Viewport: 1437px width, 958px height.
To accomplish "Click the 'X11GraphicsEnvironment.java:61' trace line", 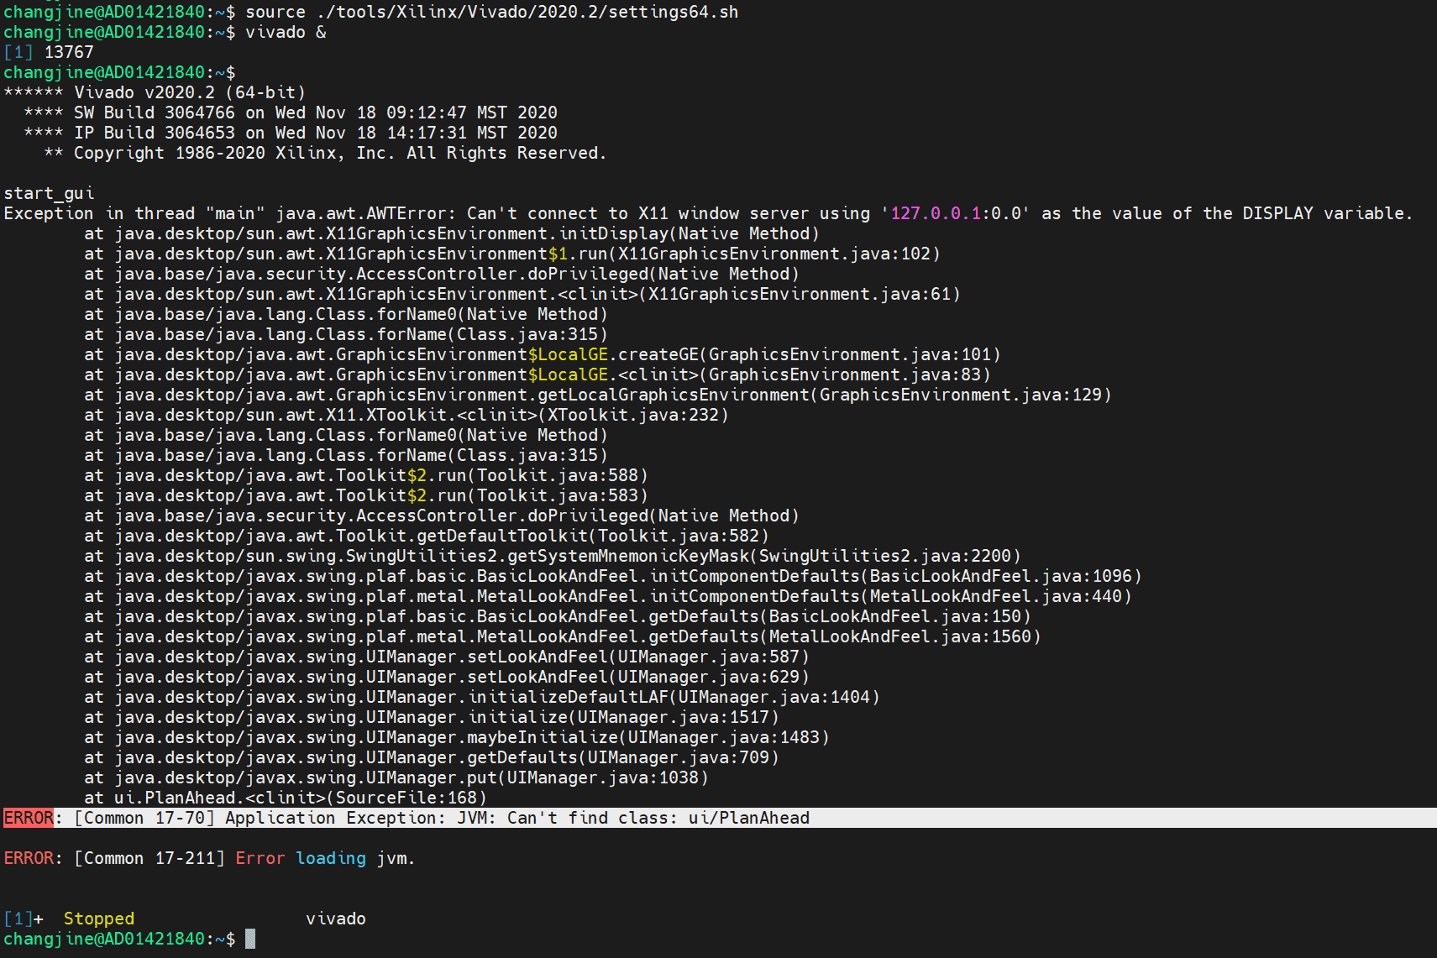I will pos(522,294).
